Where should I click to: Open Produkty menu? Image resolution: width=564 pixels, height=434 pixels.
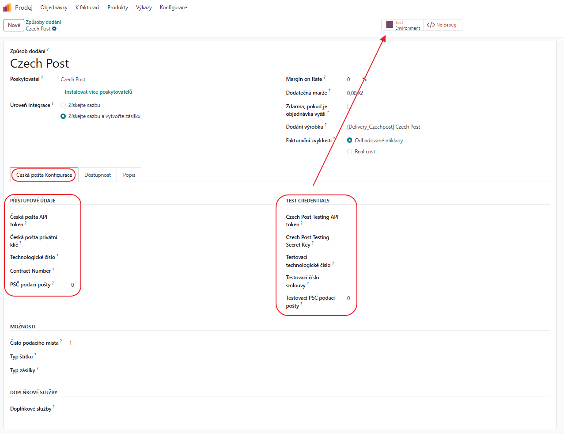tap(118, 8)
